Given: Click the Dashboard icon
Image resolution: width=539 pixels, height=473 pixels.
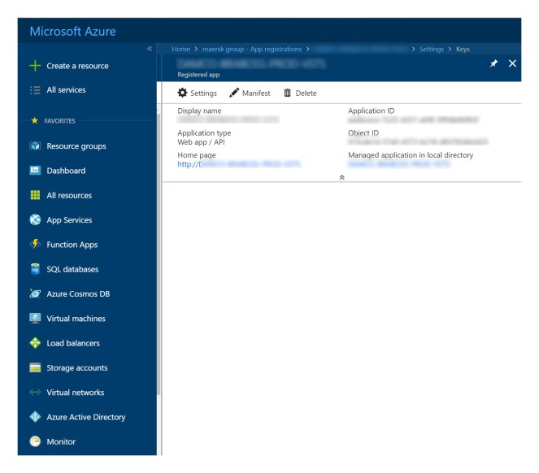Looking at the screenshot, I should [34, 171].
